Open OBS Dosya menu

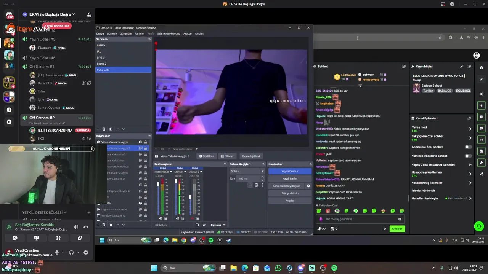(x=100, y=33)
